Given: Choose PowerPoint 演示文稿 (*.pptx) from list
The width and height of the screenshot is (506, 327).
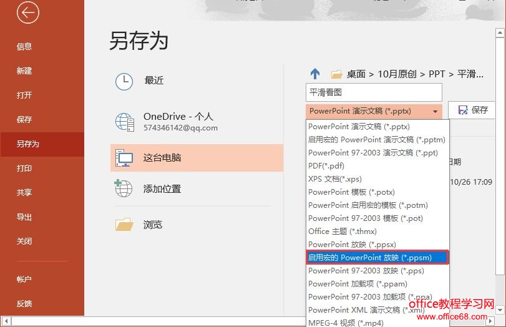Looking at the screenshot, I should [377, 127].
